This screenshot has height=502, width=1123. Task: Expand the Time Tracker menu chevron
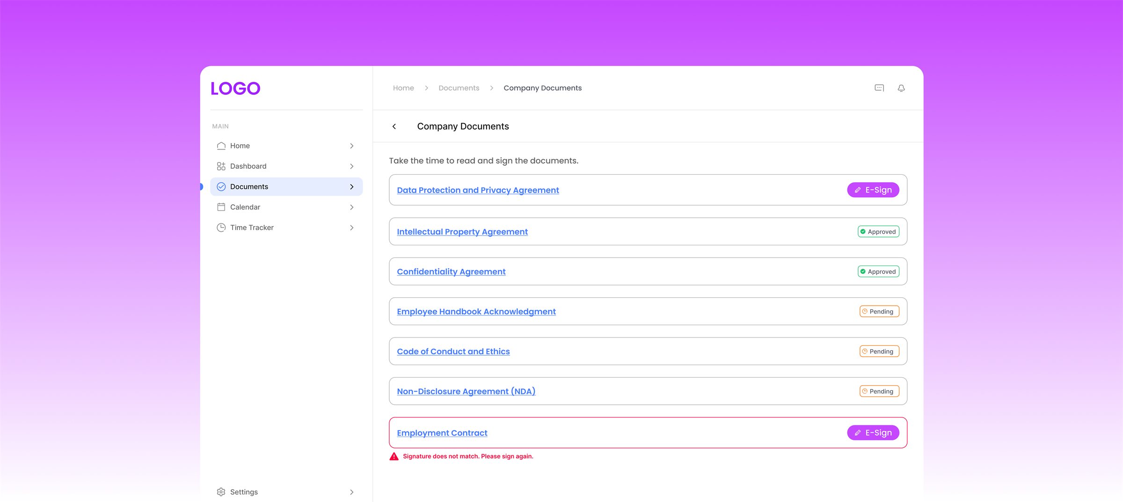[x=352, y=228]
